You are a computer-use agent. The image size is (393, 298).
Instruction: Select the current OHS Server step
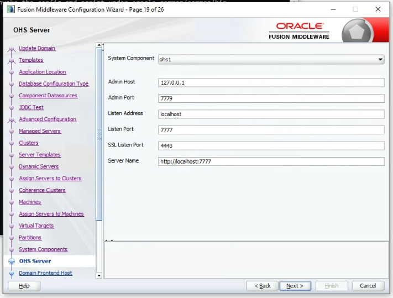click(x=35, y=261)
